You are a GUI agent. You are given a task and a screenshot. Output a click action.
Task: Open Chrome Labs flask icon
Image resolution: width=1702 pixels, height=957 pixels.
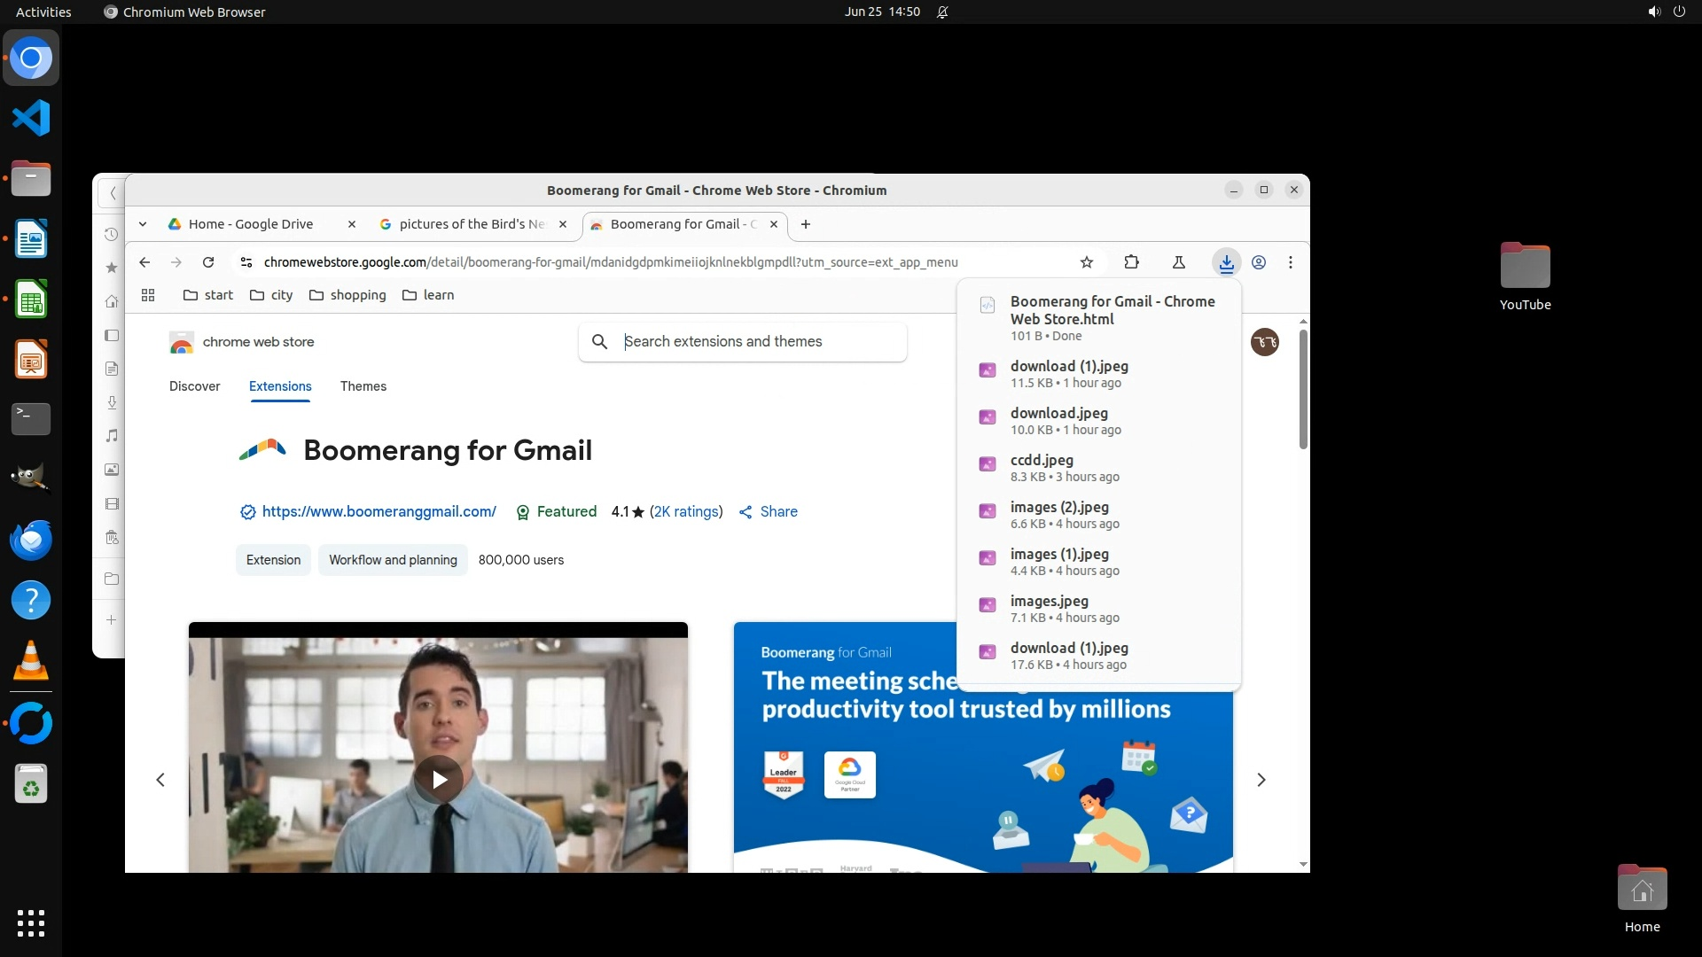(x=1178, y=262)
